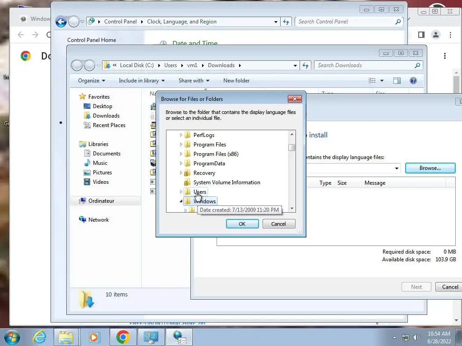Open Downloads under Favorites
The height and width of the screenshot is (346, 462).
point(106,116)
